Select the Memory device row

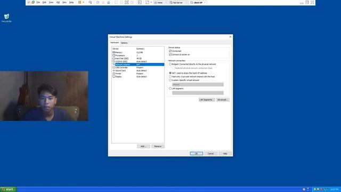click(138, 52)
